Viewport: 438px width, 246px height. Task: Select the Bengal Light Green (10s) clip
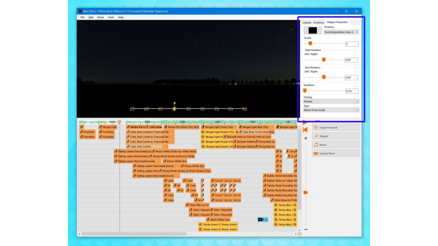pos(220,127)
